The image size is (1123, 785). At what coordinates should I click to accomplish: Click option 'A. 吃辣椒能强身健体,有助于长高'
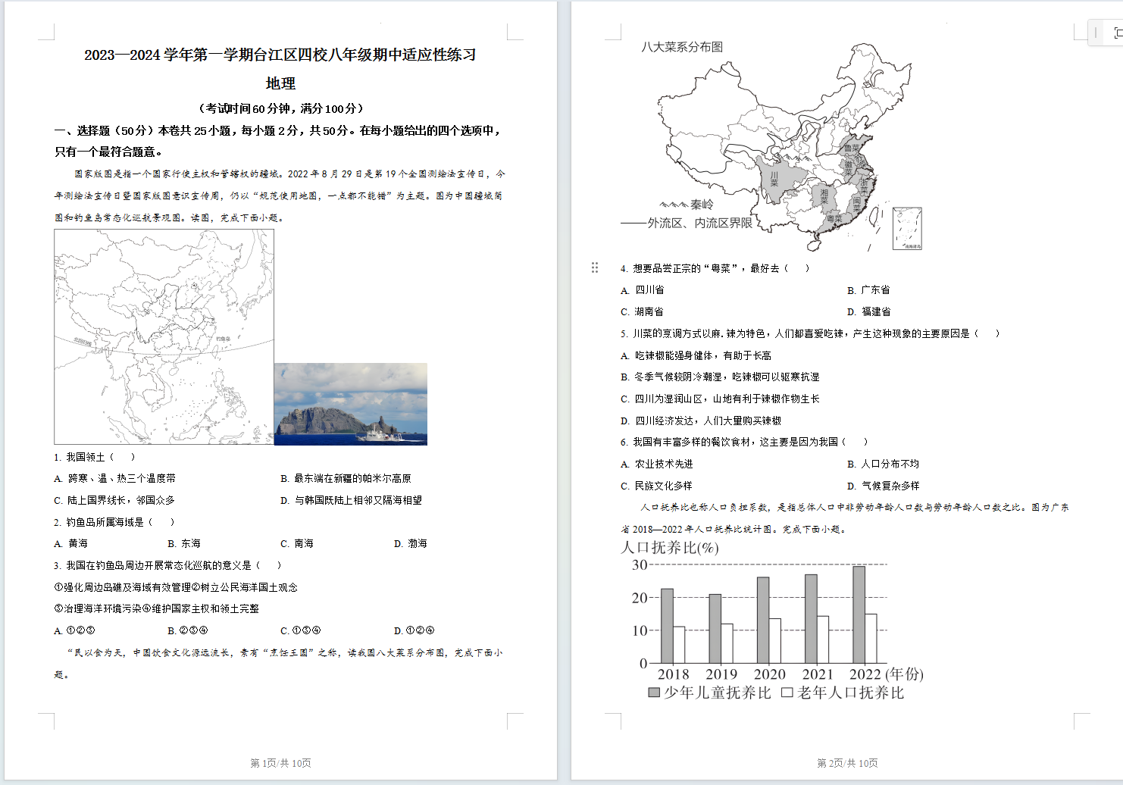point(696,355)
